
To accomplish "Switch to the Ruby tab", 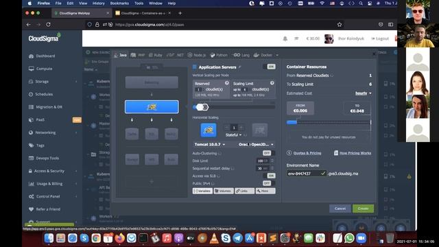I will coord(156,55).
